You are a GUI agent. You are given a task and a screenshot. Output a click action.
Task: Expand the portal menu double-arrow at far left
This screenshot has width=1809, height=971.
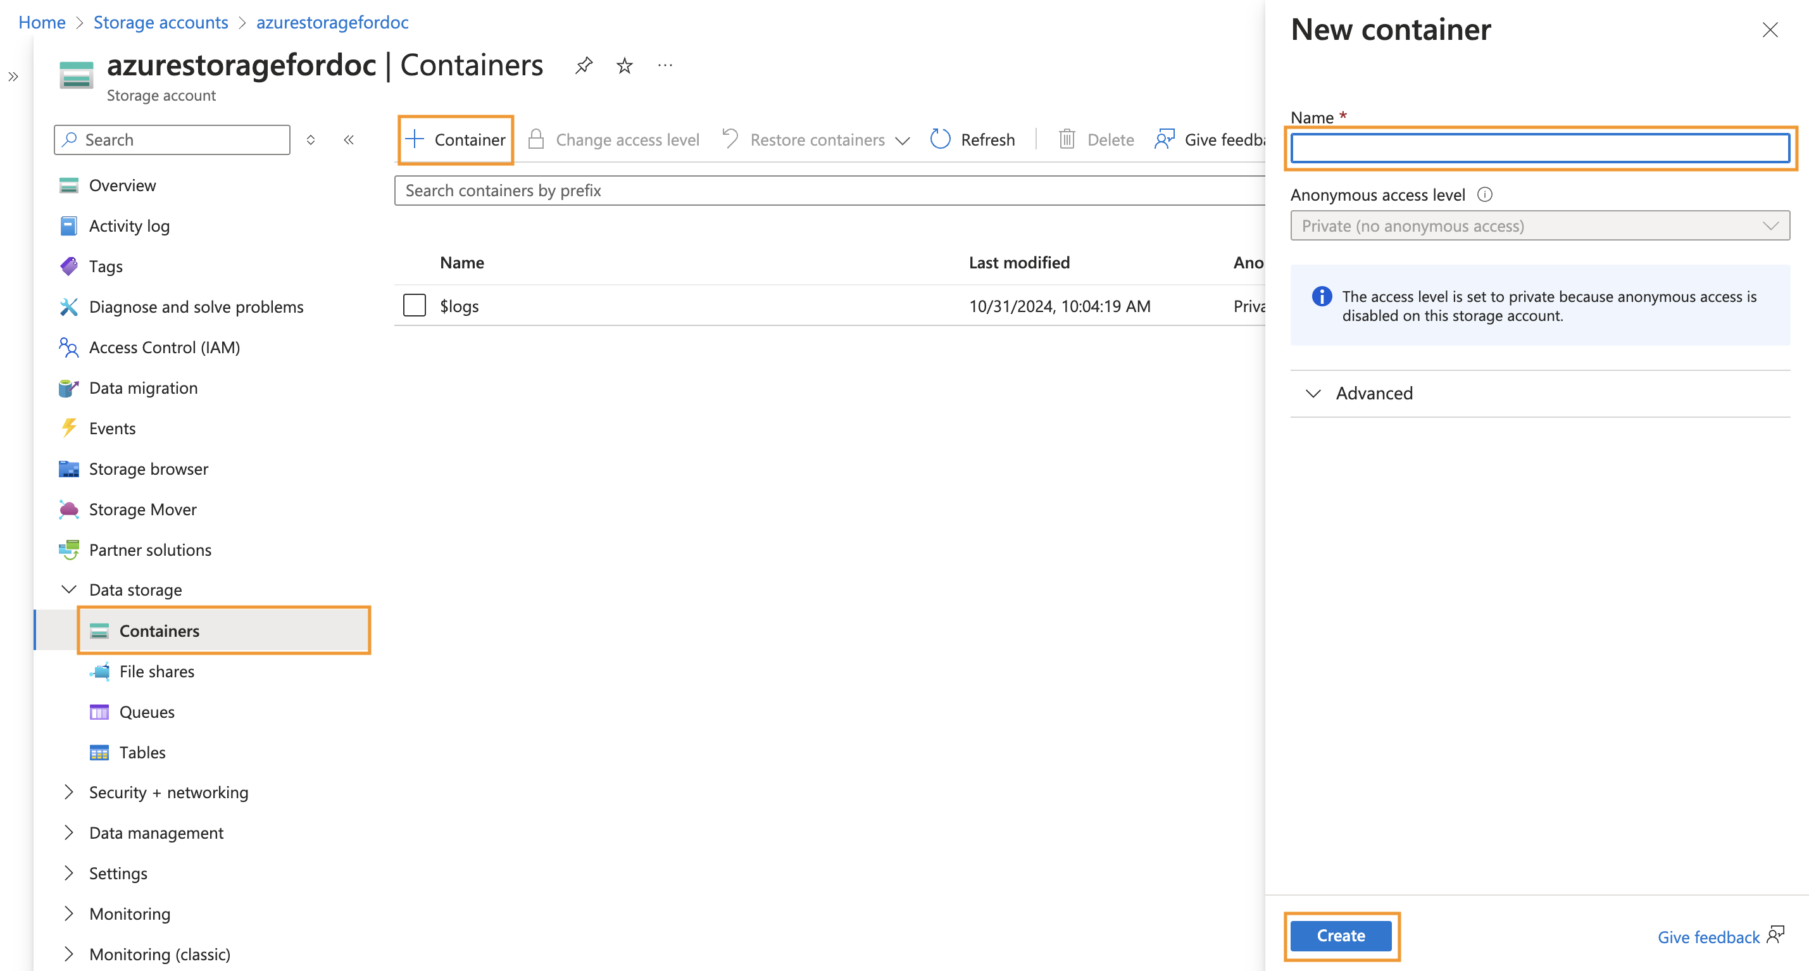pos(13,77)
